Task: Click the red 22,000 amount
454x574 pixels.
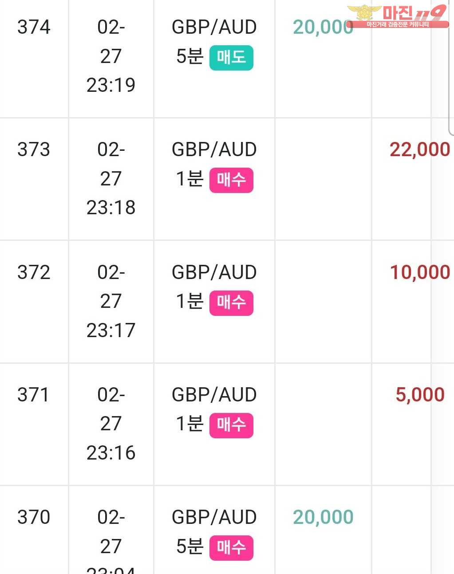Action: click(x=420, y=150)
